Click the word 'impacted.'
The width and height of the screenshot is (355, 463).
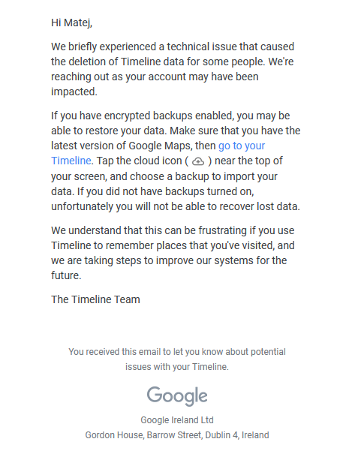click(x=74, y=92)
